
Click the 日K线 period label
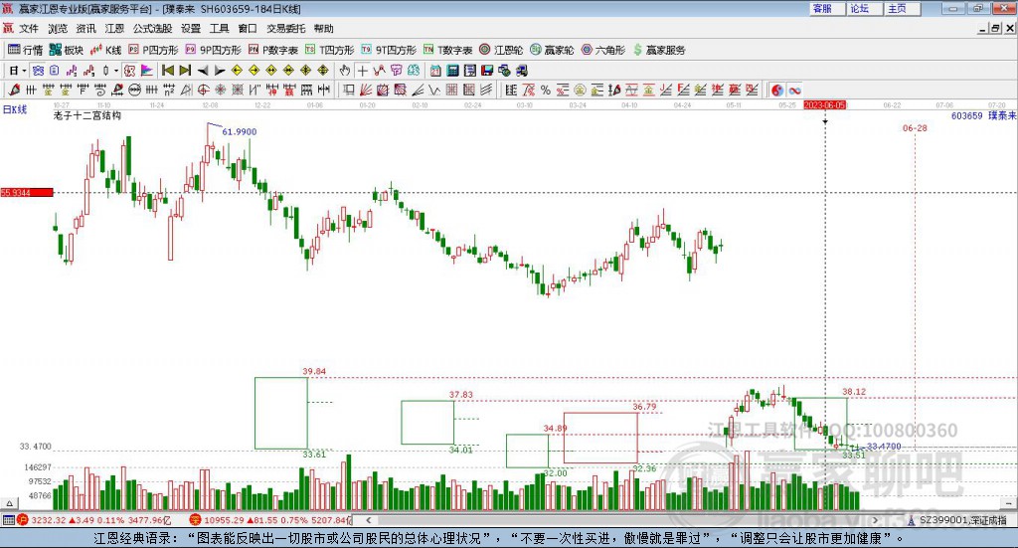pos(15,109)
